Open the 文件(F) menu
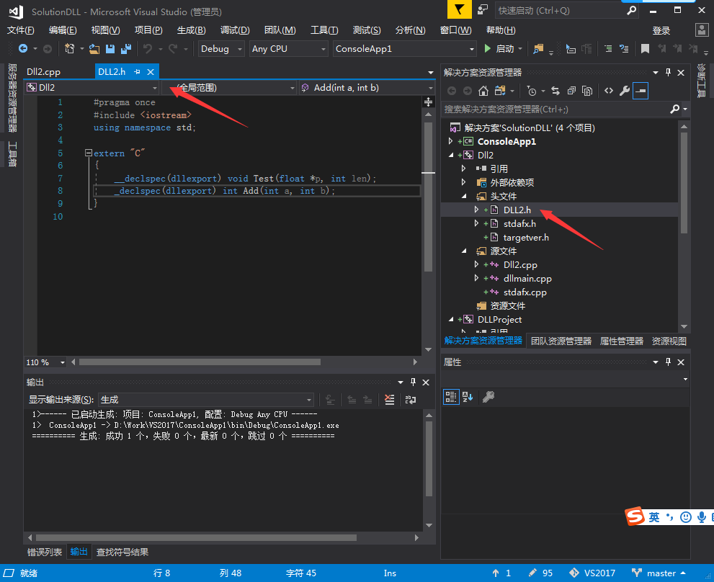 click(20, 30)
